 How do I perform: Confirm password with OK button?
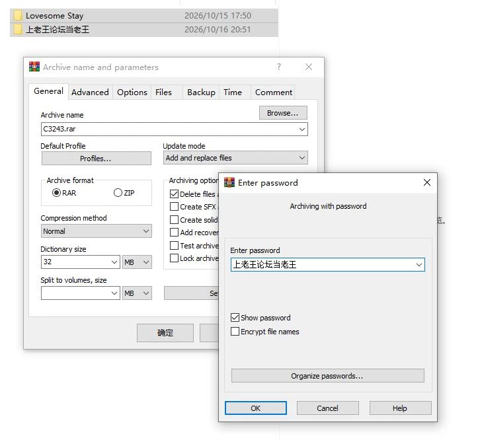[256, 408]
